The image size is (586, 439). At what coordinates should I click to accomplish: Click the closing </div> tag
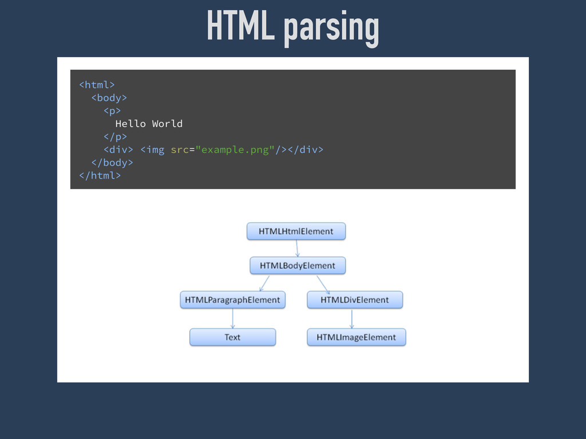pyautogui.click(x=306, y=150)
